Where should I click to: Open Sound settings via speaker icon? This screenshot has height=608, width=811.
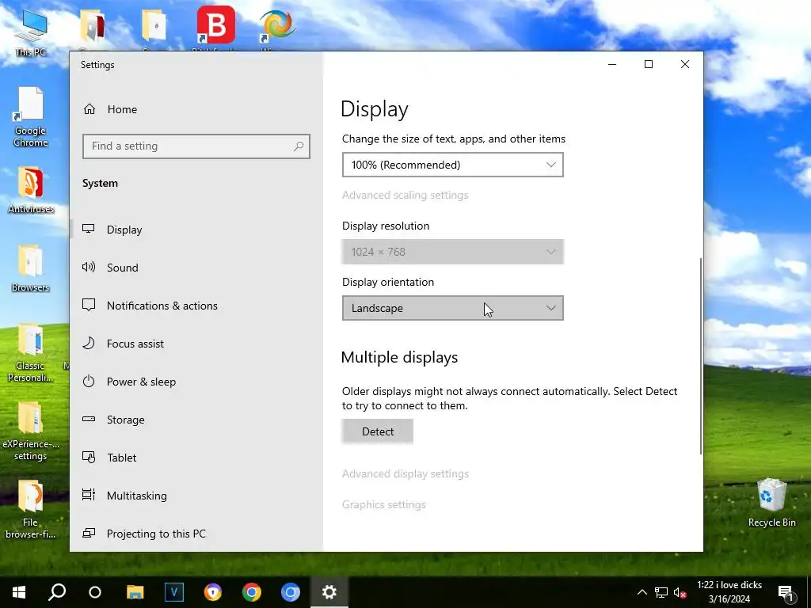point(89,267)
